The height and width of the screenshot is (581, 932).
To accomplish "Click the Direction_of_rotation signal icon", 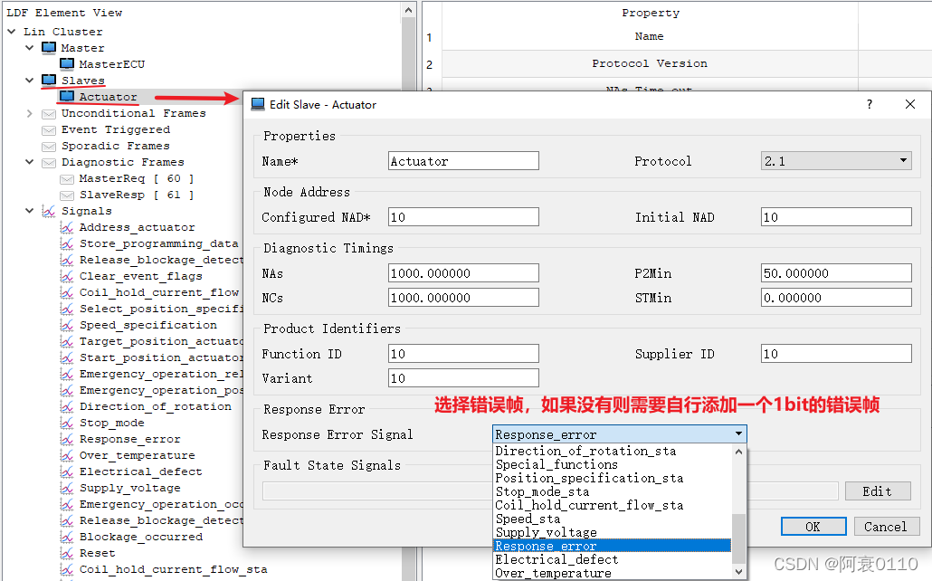I will pyautogui.click(x=67, y=406).
